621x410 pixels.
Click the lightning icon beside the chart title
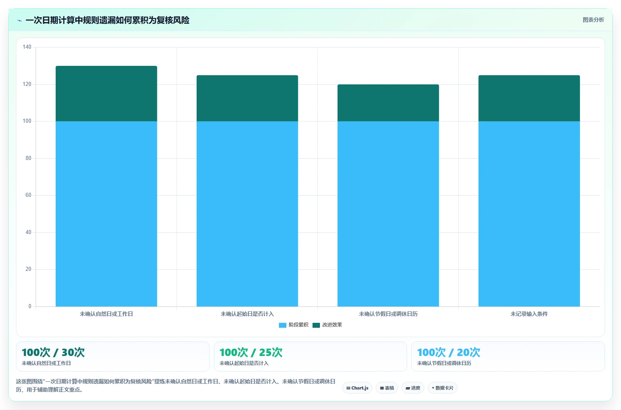tap(19, 20)
